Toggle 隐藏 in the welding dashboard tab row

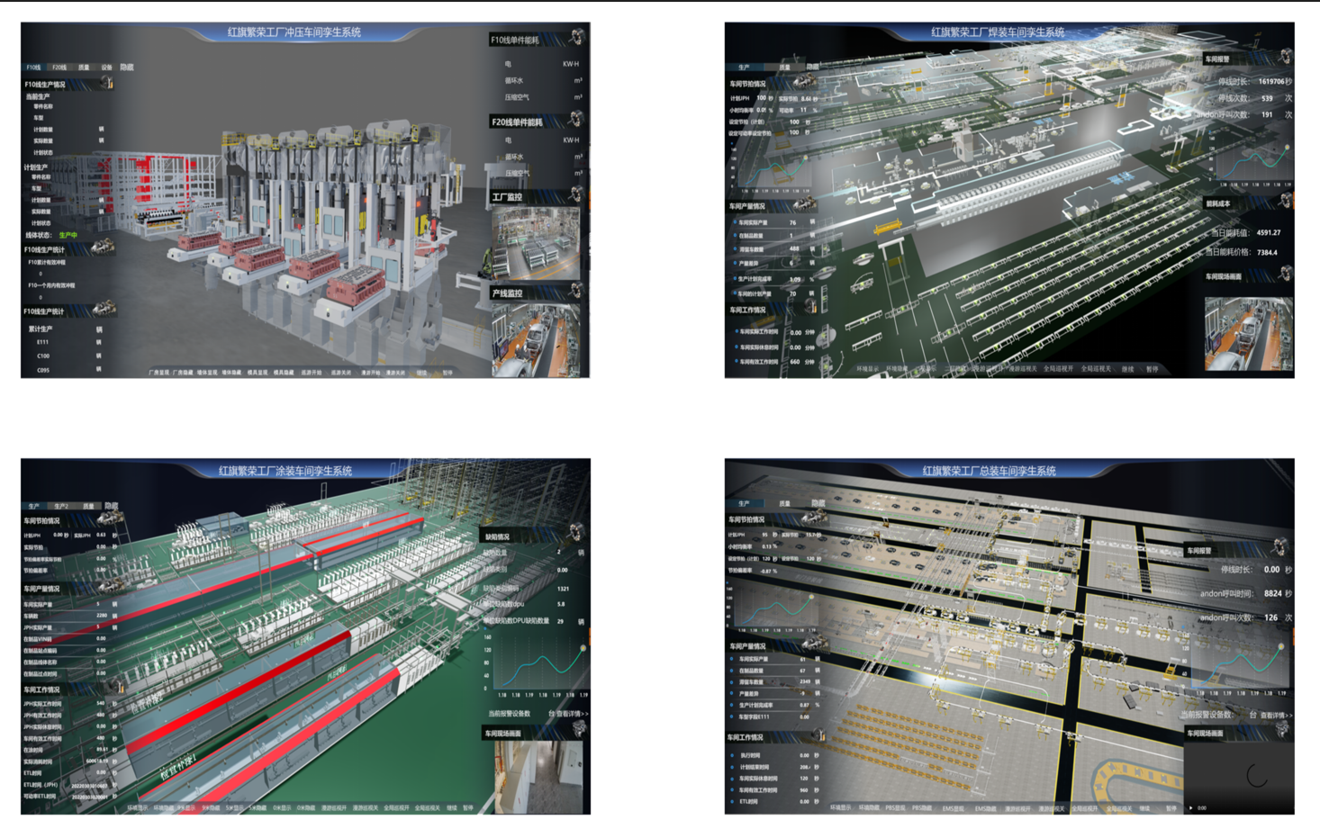812,67
